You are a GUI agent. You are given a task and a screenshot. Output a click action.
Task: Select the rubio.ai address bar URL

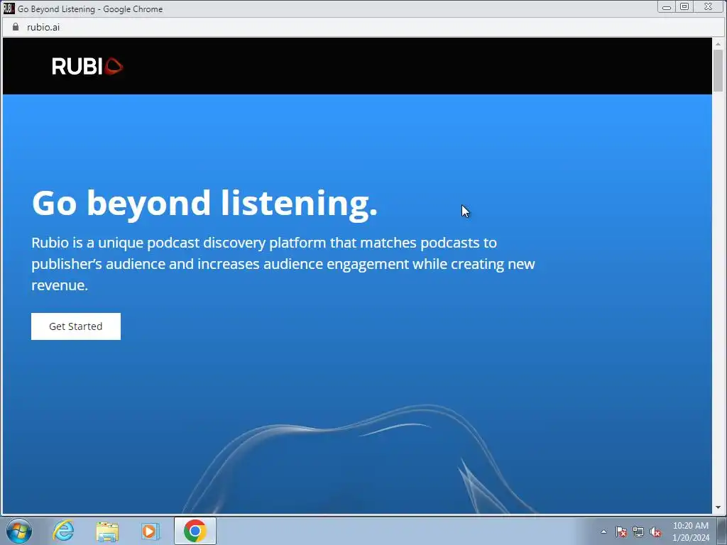tap(43, 28)
